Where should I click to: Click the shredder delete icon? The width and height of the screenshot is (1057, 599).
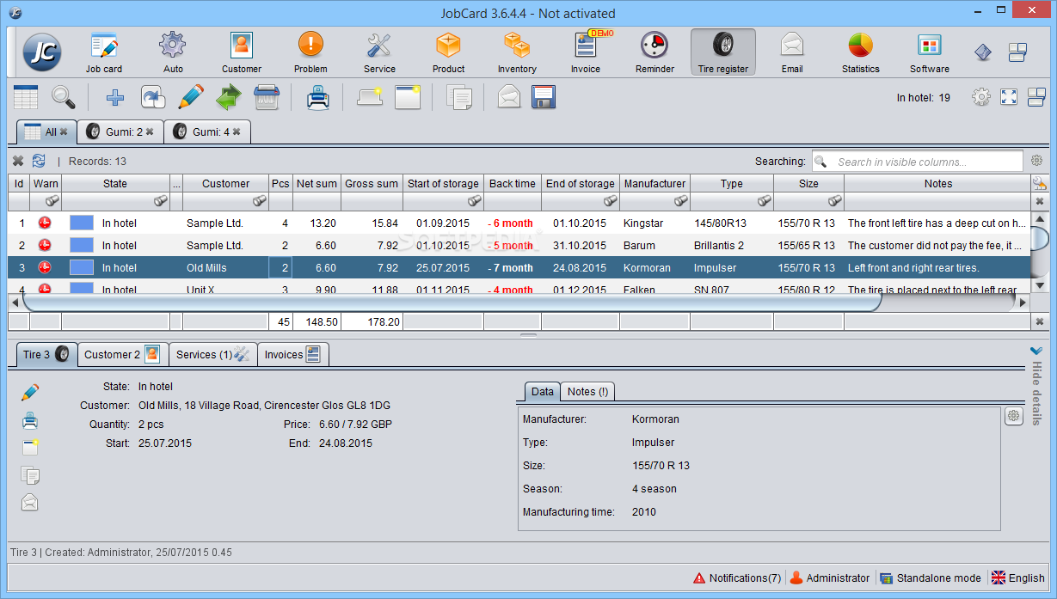[267, 97]
